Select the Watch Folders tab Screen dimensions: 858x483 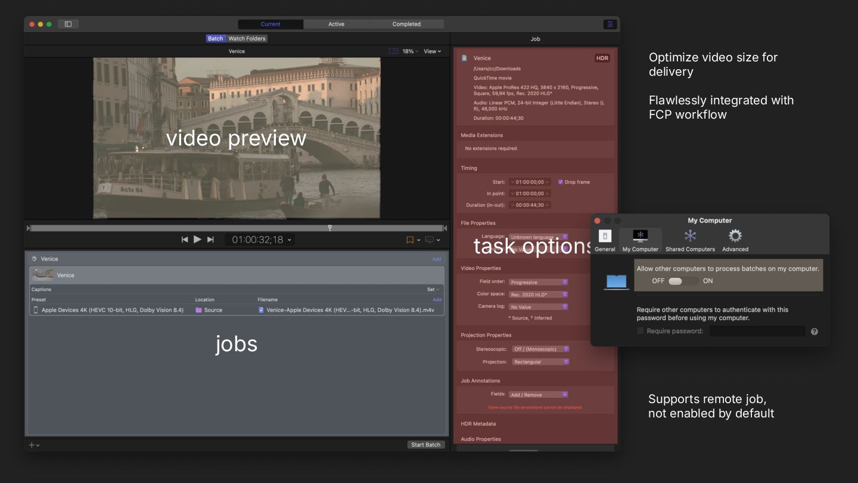tap(247, 39)
